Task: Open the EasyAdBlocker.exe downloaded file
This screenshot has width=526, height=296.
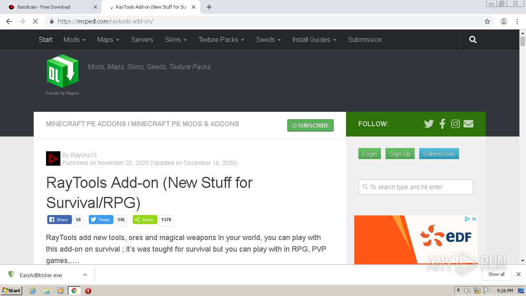Action: click(x=41, y=275)
